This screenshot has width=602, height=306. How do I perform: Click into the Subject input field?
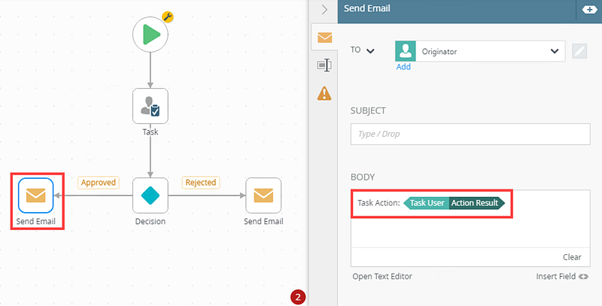pos(470,135)
